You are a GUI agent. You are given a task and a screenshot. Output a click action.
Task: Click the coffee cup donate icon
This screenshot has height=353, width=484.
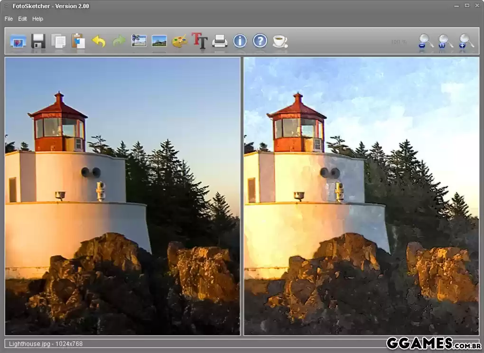(x=280, y=41)
